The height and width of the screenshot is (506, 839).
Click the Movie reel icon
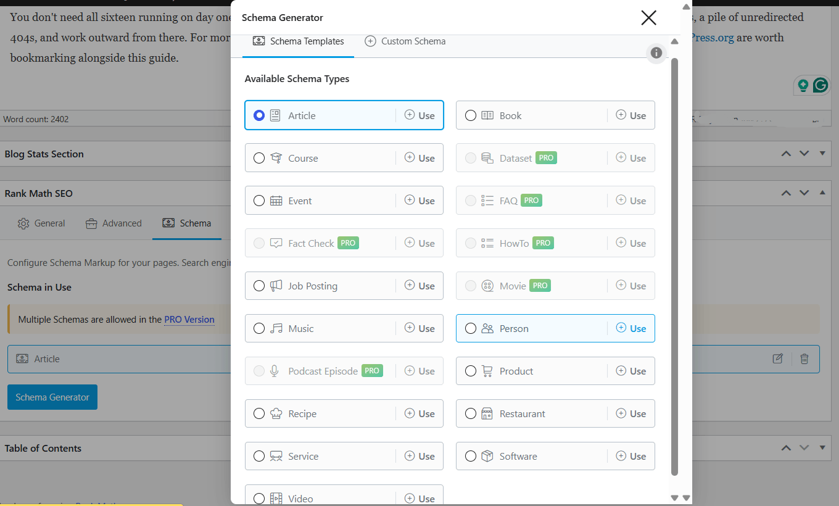(x=487, y=286)
